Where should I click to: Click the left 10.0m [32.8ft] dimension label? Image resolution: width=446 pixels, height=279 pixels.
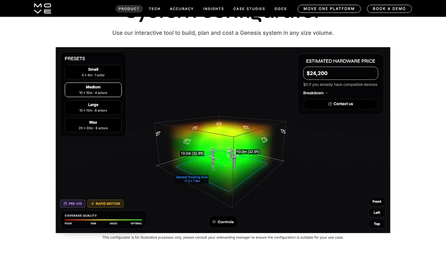192,153
